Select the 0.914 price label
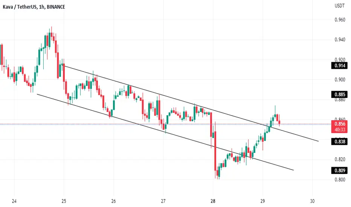This screenshot has height=207, width=351. click(x=339, y=66)
